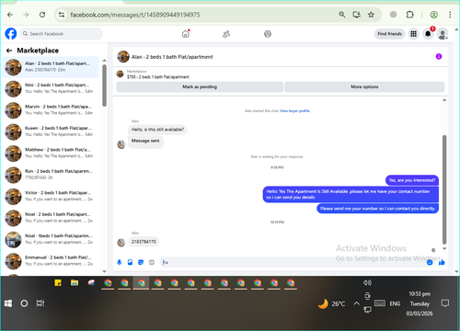Open the browser extensions puzzle icon
This screenshot has height=331, width=460.
pyautogui.click(x=409, y=15)
